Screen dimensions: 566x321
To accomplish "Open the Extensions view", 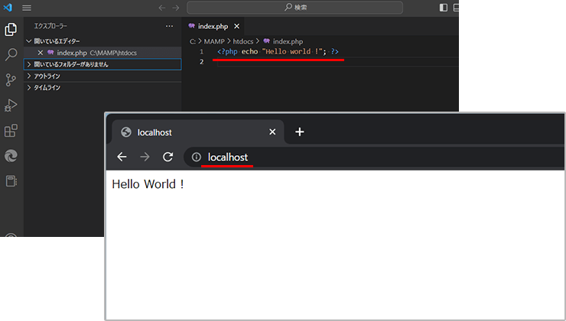I will 11,131.
